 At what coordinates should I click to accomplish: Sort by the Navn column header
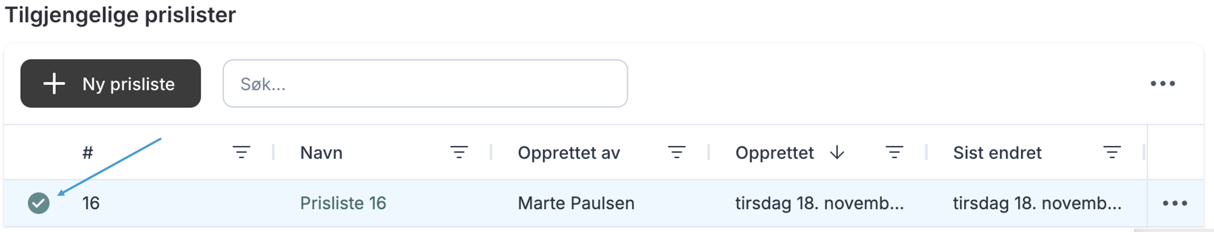(x=321, y=153)
